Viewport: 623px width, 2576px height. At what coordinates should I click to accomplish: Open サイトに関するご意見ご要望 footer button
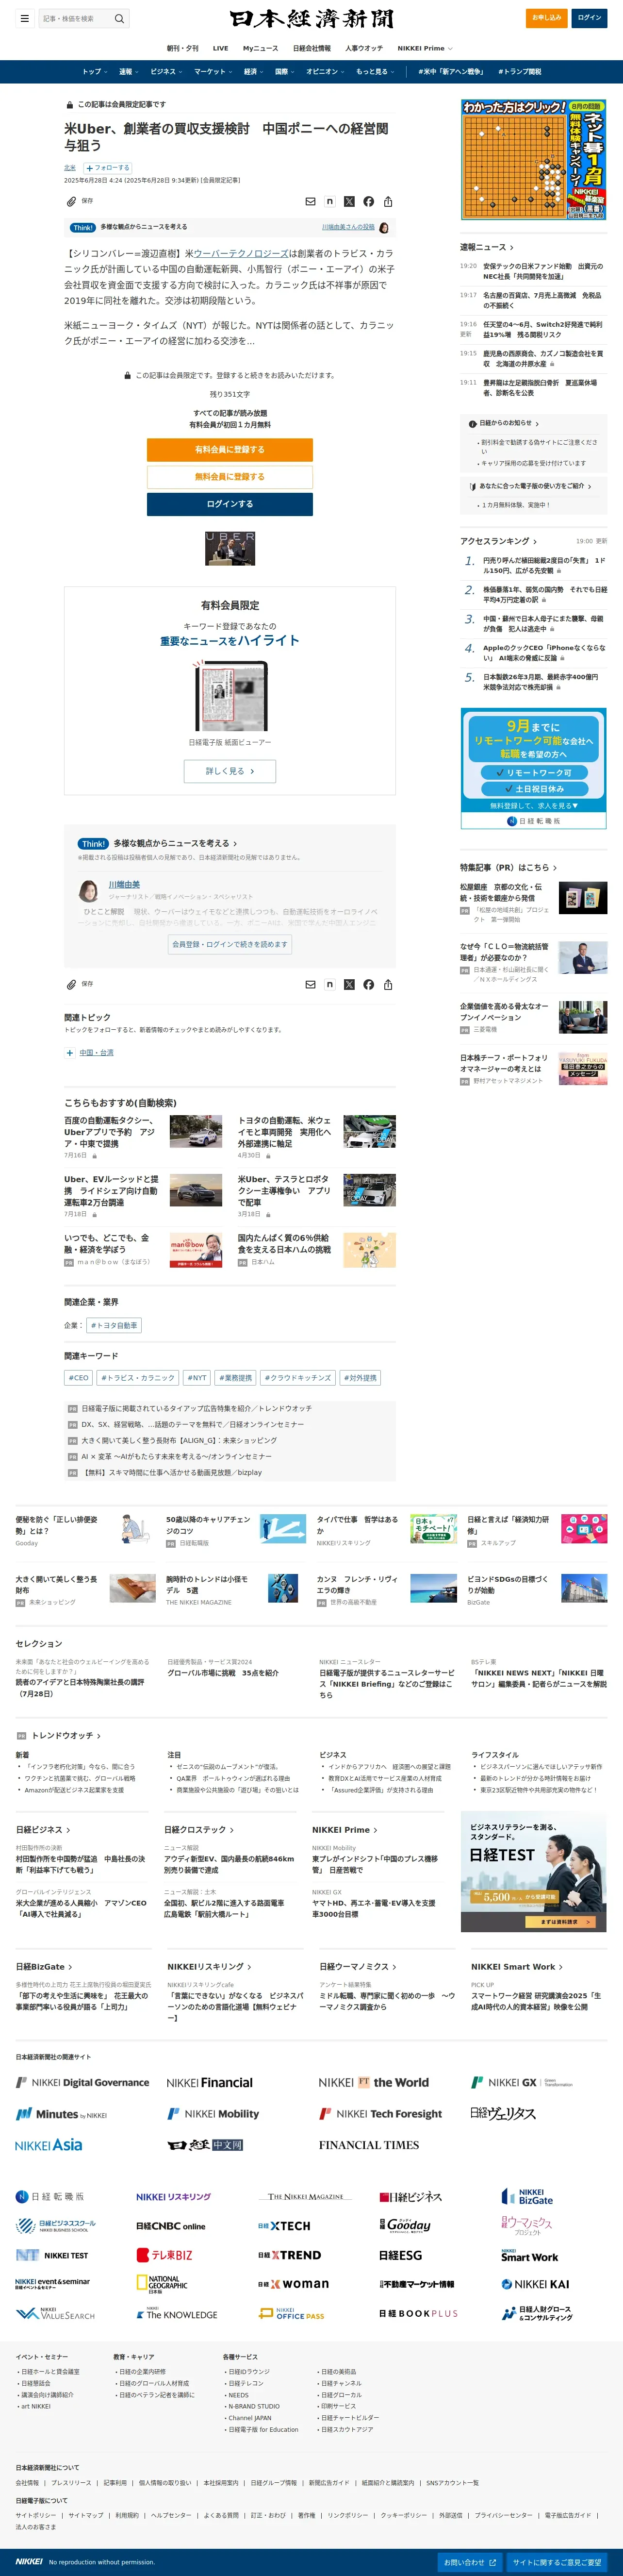[557, 2562]
